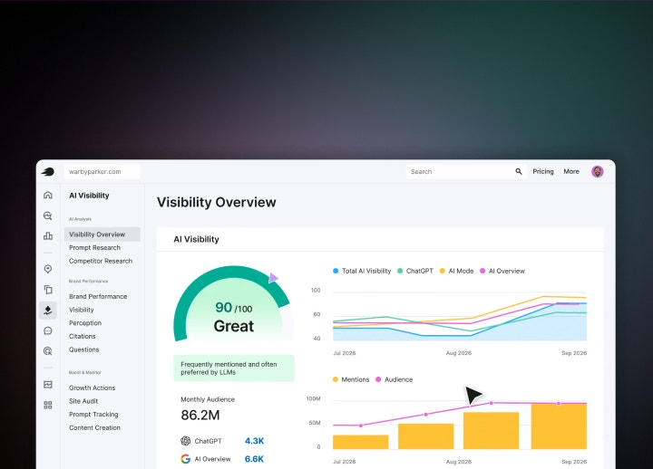Open the chat bubble icon in sidebar
Screen dimensions: 653x469
(48, 330)
